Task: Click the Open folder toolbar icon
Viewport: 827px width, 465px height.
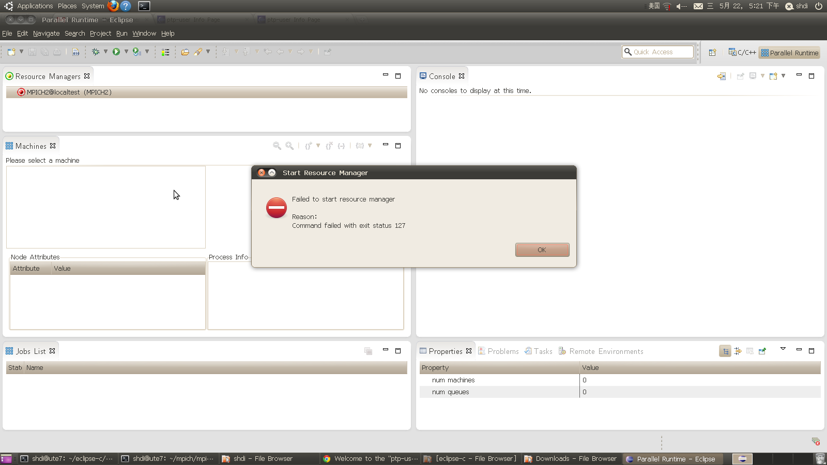Action: [185, 52]
